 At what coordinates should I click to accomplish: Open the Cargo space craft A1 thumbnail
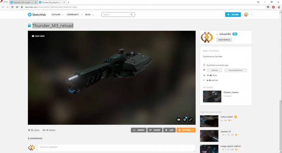[x=209, y=149]
